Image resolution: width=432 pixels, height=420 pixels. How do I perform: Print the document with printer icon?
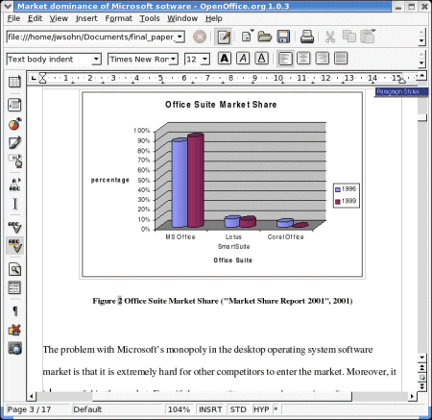click(x=307, y=37)
